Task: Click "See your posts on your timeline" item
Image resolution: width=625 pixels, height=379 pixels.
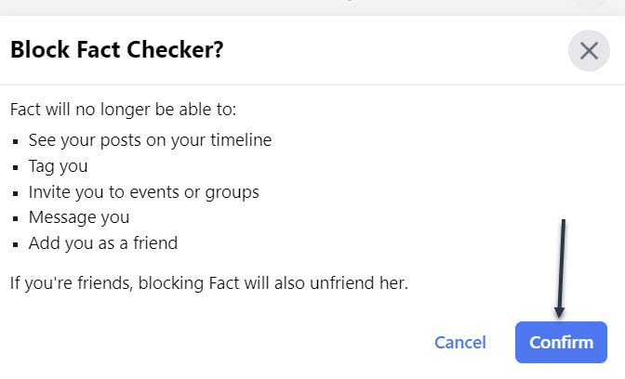Action: pos(150,140)
